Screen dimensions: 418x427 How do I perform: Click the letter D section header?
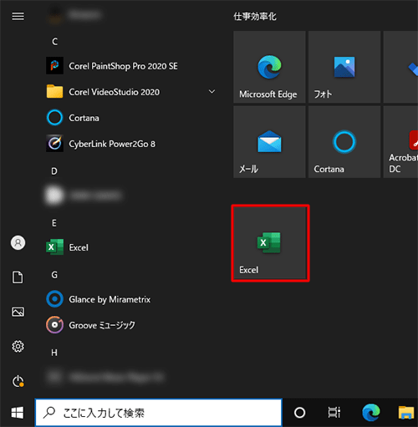click(x=54, y=171)
